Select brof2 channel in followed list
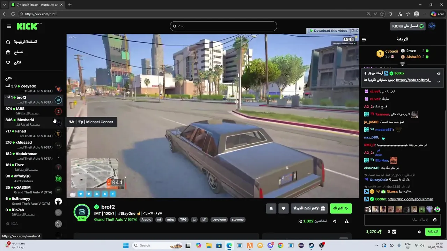The image size is (447, 251). [33, 100]
